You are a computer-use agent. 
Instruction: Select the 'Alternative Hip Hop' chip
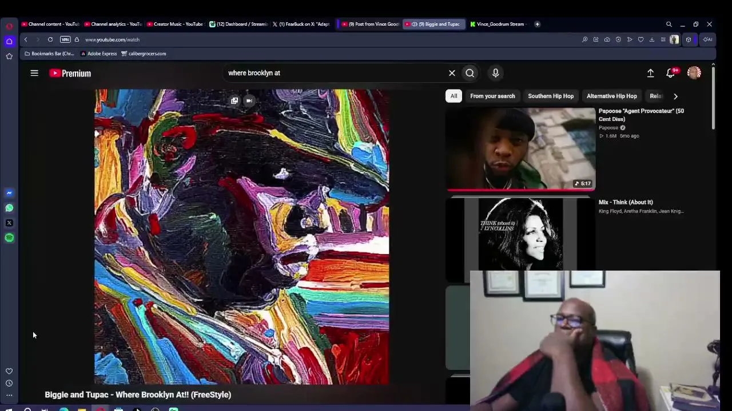(611, 96)
